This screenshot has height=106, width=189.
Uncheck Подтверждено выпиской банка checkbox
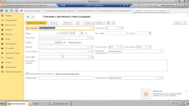(x=27, y=74)
